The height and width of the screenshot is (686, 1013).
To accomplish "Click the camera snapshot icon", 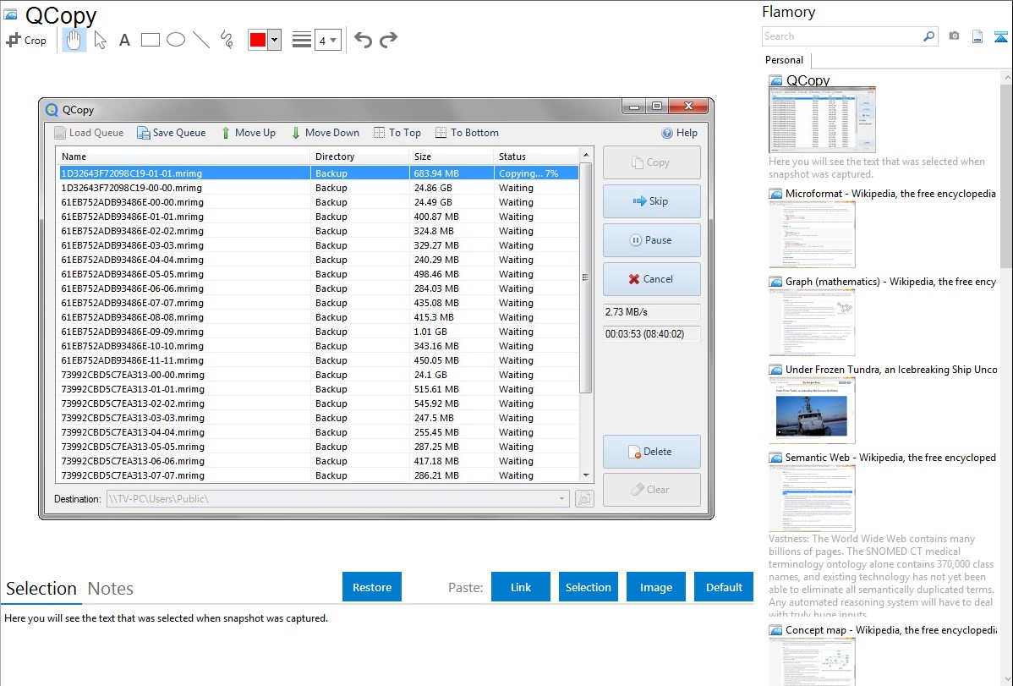I will (x=954, y=36).
